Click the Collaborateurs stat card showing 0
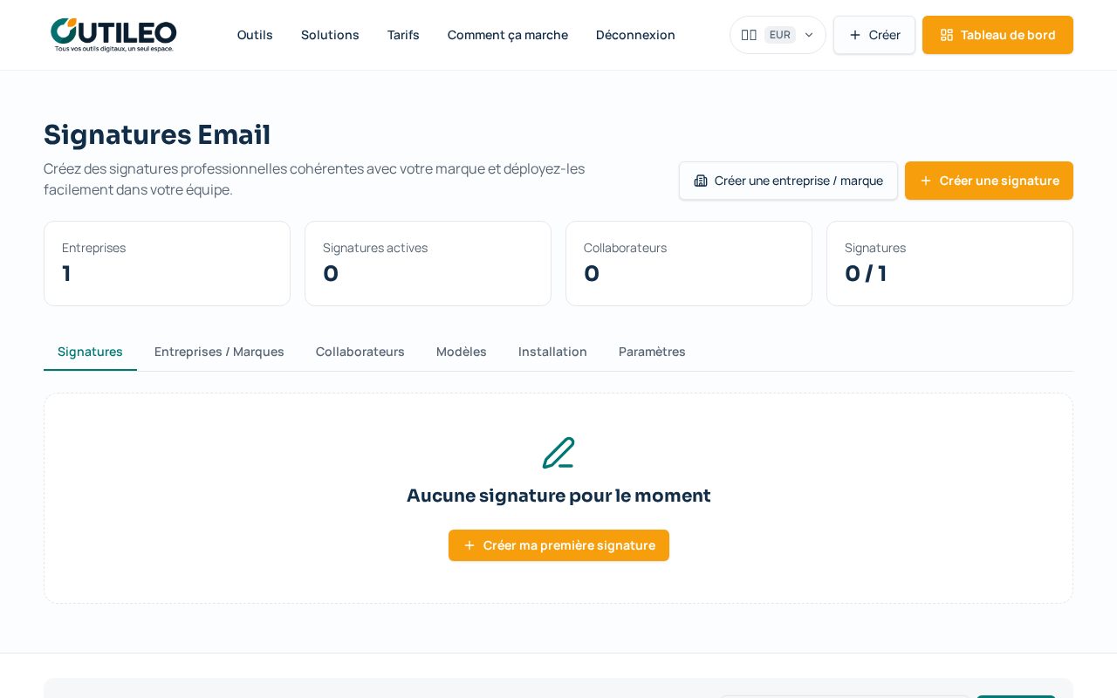The width and height of the screenshot is (1117, 698). point(689,263)
